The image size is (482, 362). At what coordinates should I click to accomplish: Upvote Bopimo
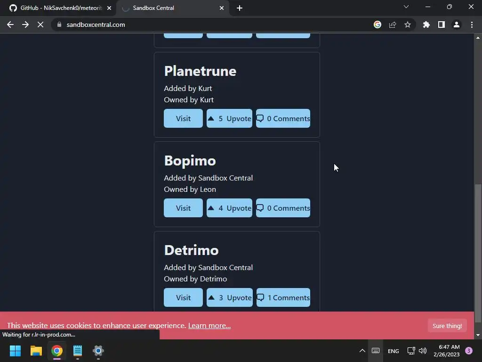coord(229,208)
